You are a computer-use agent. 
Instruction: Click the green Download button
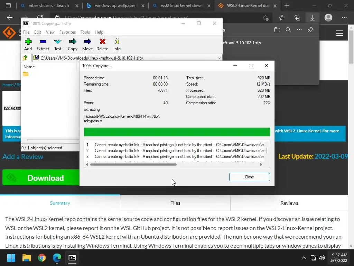pos(41,178)
